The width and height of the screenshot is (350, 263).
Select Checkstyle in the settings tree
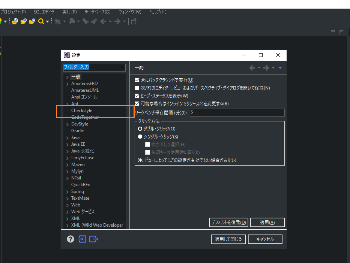(82, 111)
